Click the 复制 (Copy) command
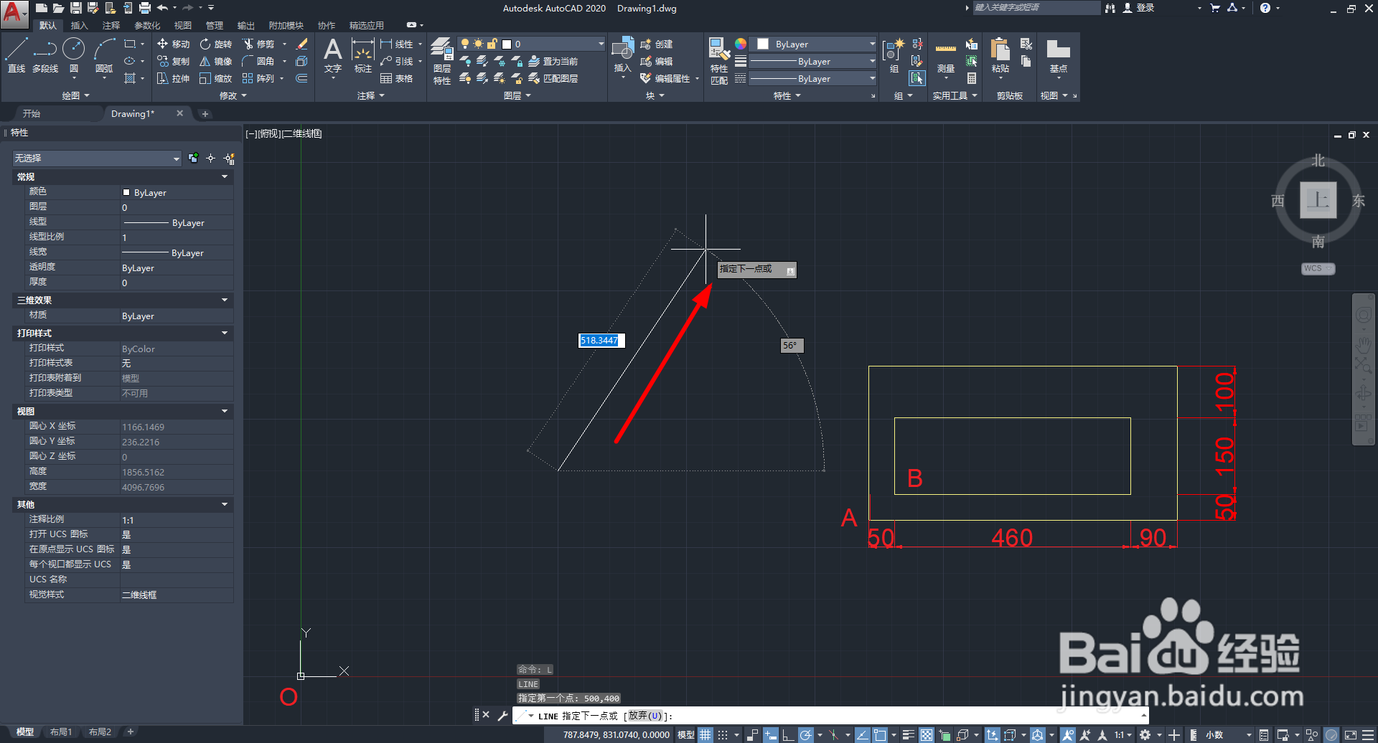The image size is (1378, 743). point(173,61)
